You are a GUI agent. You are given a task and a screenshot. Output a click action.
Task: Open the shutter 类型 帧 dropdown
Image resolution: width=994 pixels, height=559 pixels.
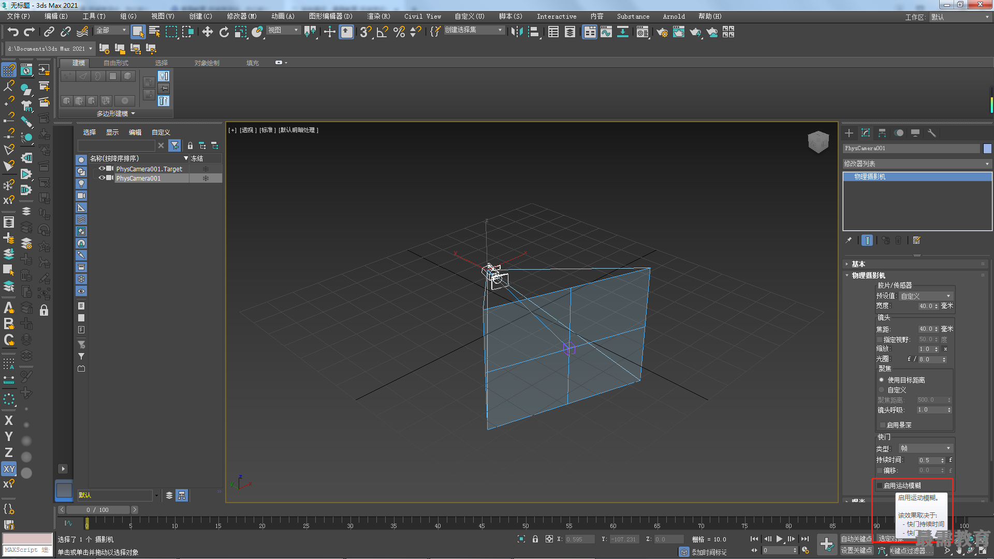(x=926, y=449)
